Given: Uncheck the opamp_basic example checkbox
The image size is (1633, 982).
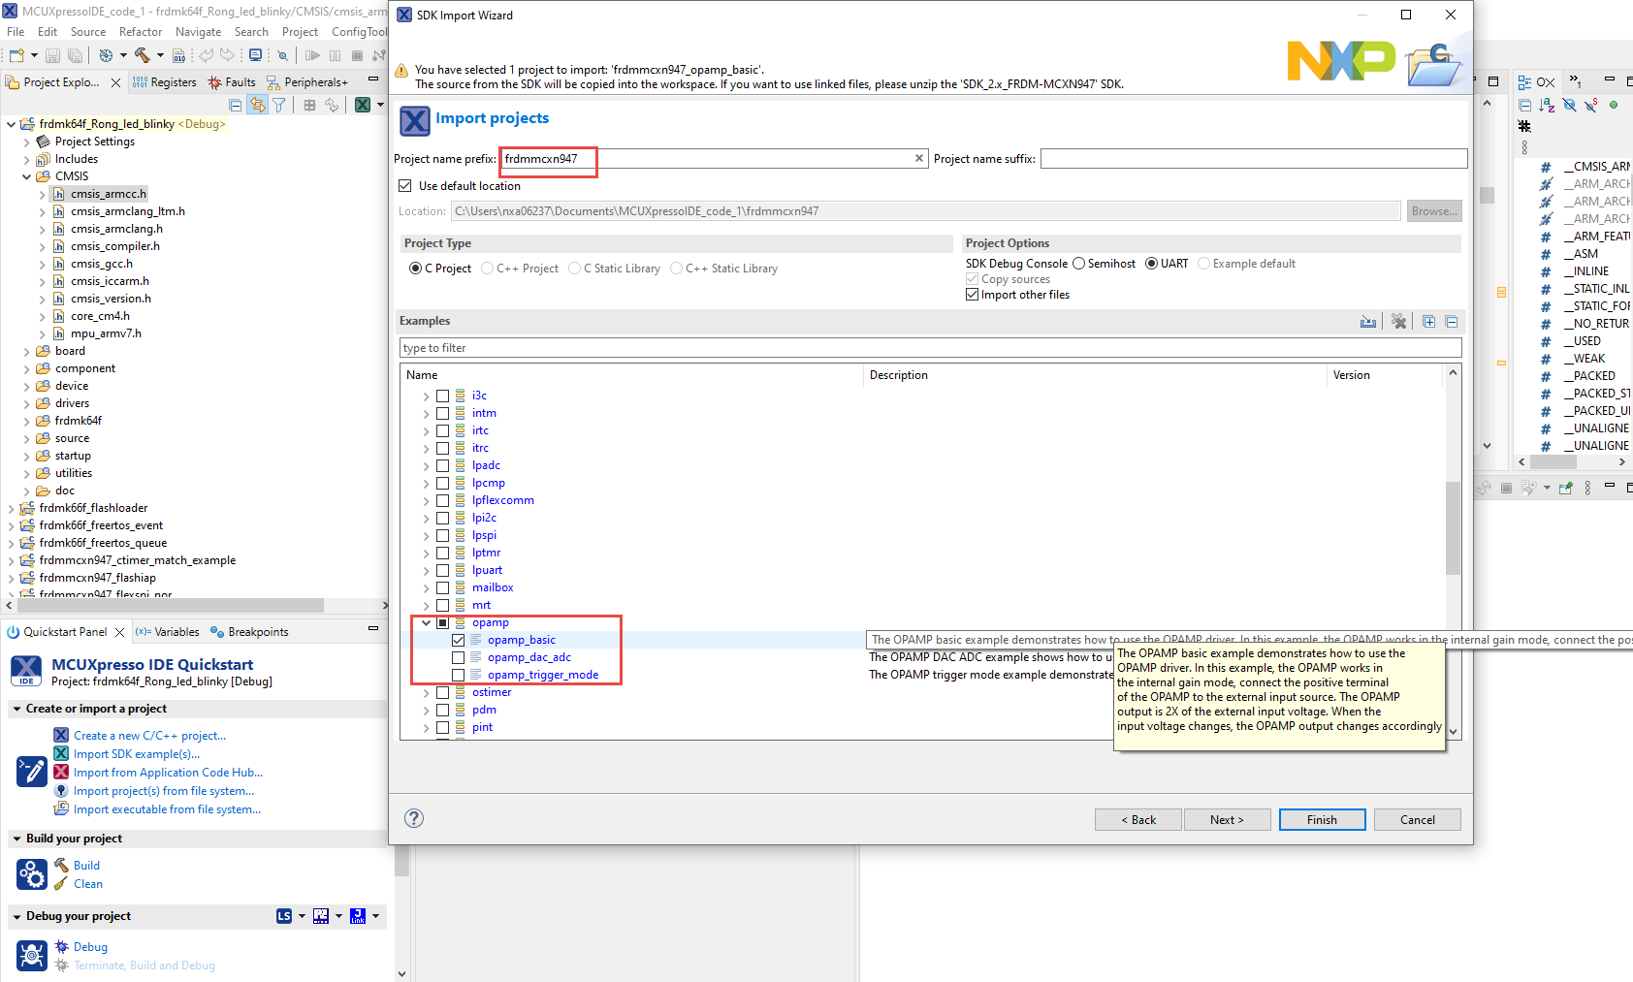Looking at the screenshot, I should coord(458,640).
